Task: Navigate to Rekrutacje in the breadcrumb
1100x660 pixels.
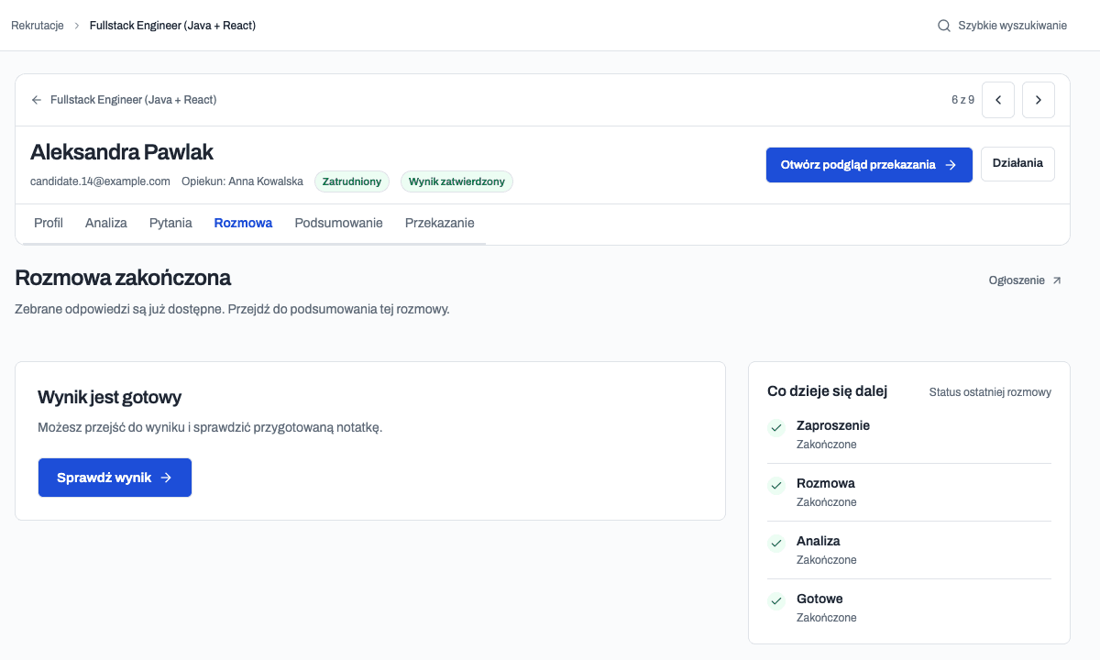Action: coord(38,26)
